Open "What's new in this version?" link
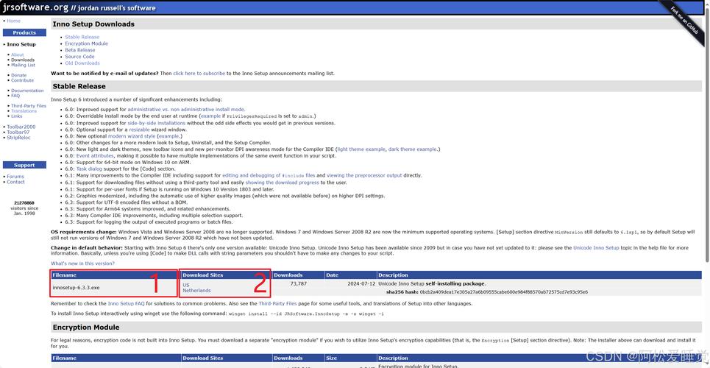Screen dimensions: 710x368 [82, 263]
